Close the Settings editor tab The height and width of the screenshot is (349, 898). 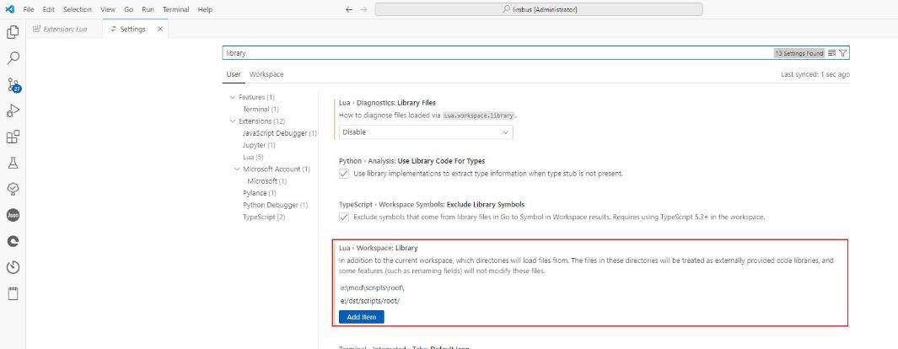click(x=160, y=30)
